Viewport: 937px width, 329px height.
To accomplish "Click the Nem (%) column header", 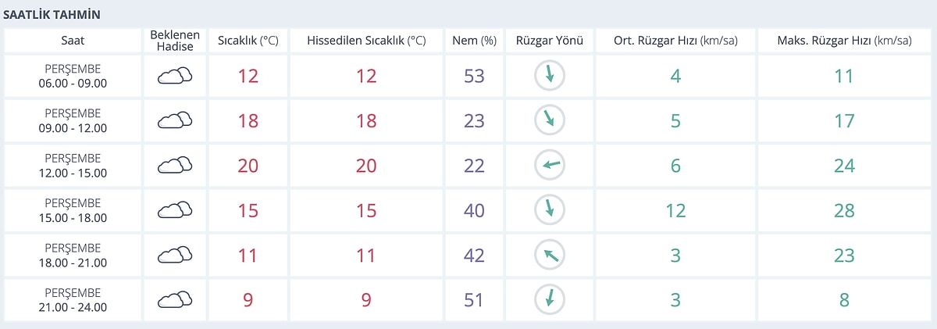I will coord(474,41).
